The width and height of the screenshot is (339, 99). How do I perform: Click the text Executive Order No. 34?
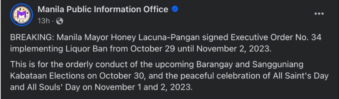(x=276, y=38)
